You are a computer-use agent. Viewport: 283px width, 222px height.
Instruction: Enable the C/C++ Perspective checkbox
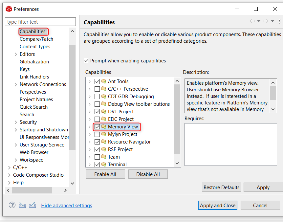pyautogui.click(x=97, y=89)
